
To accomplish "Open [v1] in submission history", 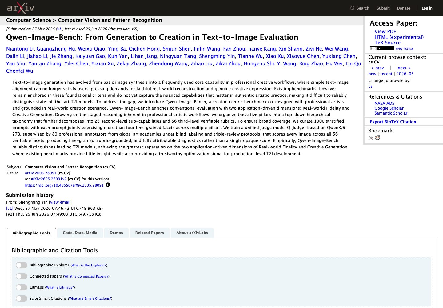I will (10, 209).
